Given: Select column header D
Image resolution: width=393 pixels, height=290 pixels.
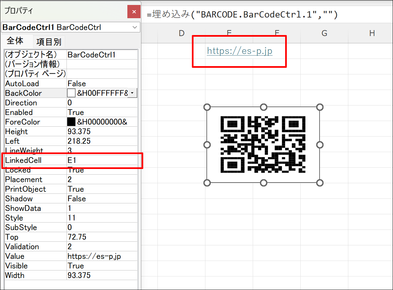Looking at the screenshot, I should coord(181,33).
